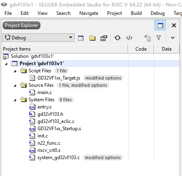Click modified options badge beside GD32VF1xx_Target.js
This screenshot has height=176, width=182.
(103, 78)
